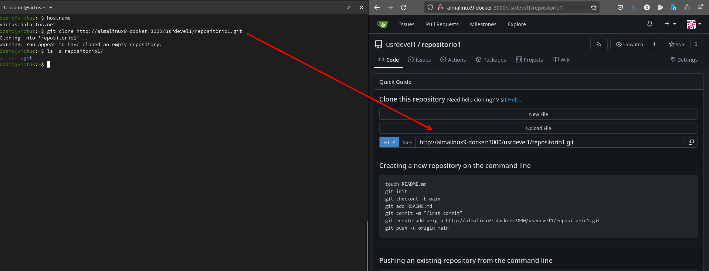Open the browser downloads panel
709x271 pixels.
[x=633, y=7]
